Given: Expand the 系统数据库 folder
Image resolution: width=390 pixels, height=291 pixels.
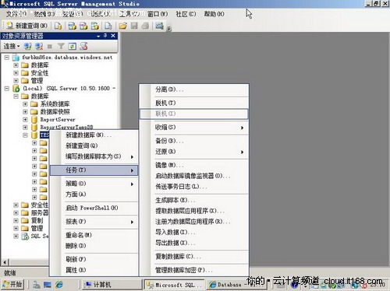Looking at the screenshot, I should click(x=25, y=104).
